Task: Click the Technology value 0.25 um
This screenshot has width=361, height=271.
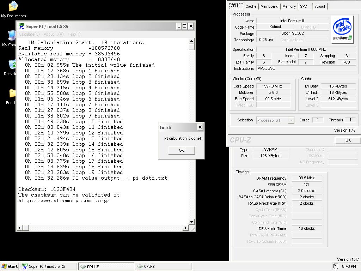Action: (x=266, y=40)
